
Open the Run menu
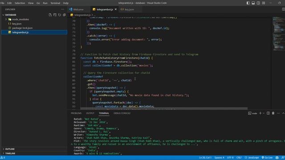tap(45, 3)
